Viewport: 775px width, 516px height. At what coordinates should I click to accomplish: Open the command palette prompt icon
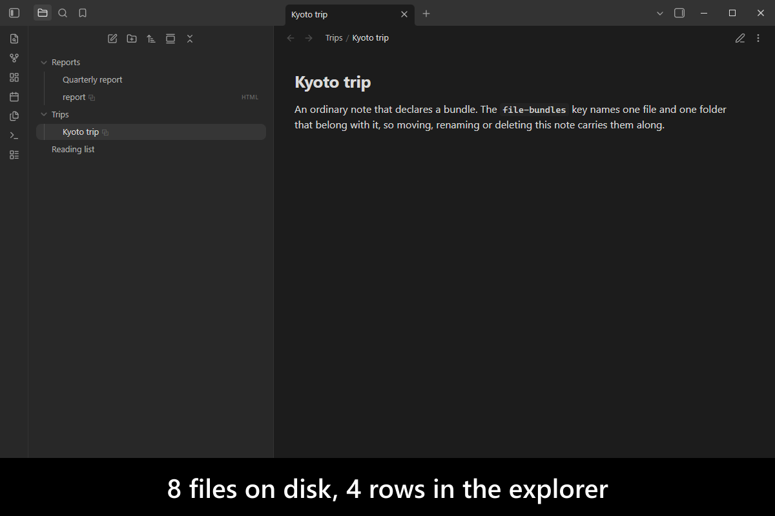(x=14, y=135)
